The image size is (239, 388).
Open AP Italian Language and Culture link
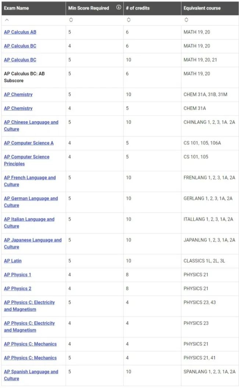(x=29, y=223)
